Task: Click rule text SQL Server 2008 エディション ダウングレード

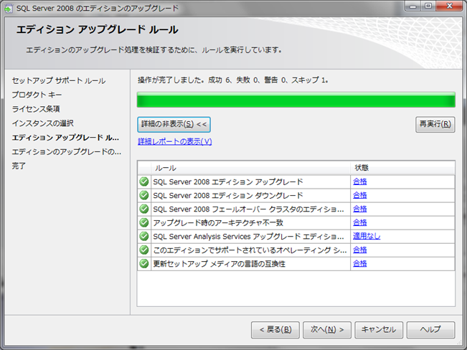Action: coord(228,195)
